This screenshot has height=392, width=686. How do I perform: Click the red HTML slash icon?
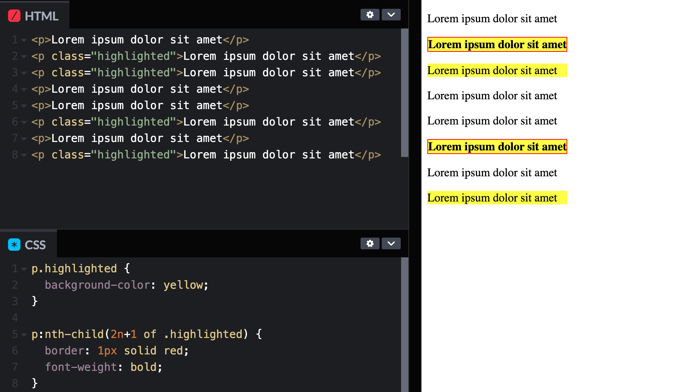coord(14,16)
